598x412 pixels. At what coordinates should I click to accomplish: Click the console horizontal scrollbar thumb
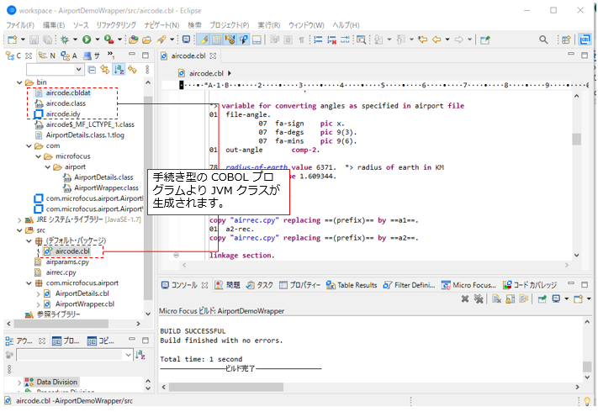point(226,388)
